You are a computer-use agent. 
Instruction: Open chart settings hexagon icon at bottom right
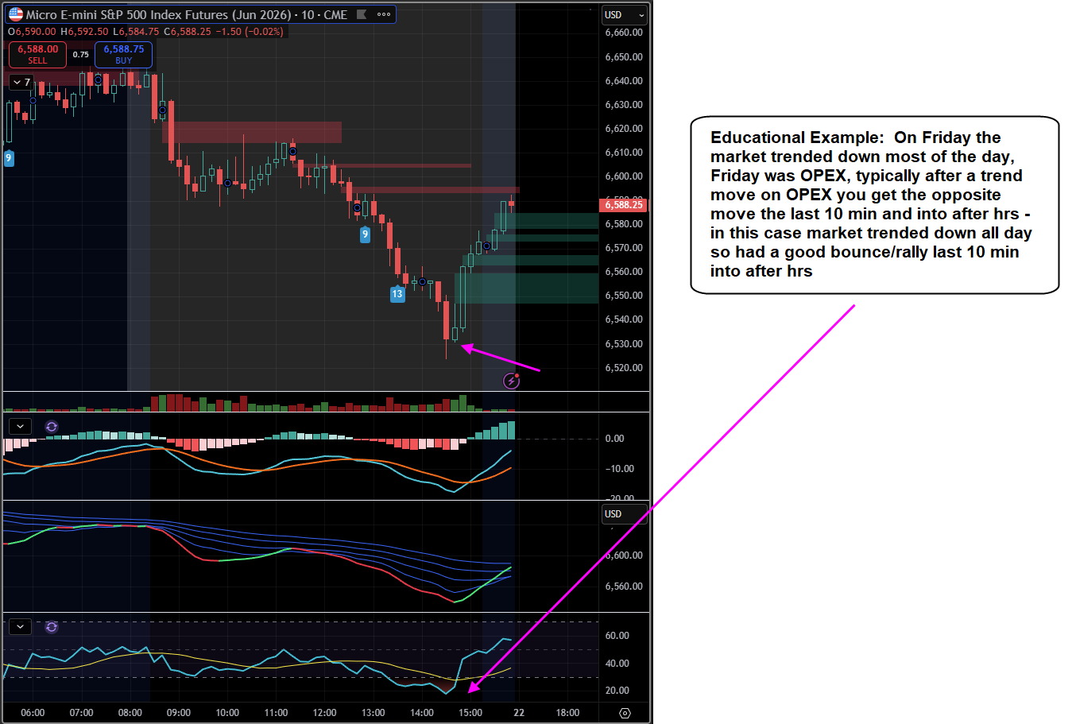pos(625,713)
